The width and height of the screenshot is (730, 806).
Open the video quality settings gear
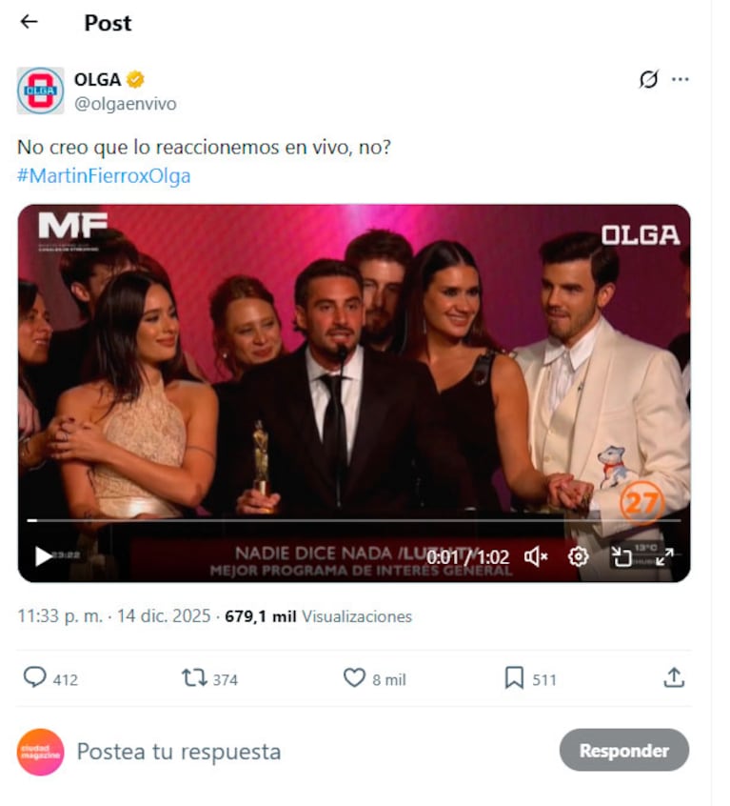(x=578, y=554)
